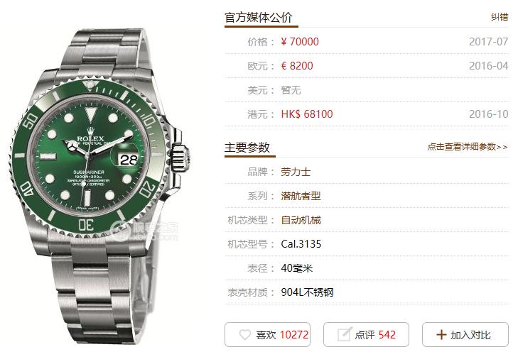Click the heart icon beside 喜欢
The width and height of the screenshot is (518, 364).
point(245,335)
